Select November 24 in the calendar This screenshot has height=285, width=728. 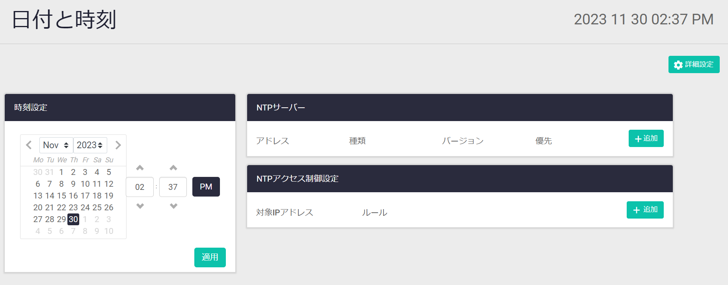[x=85, y=208]
